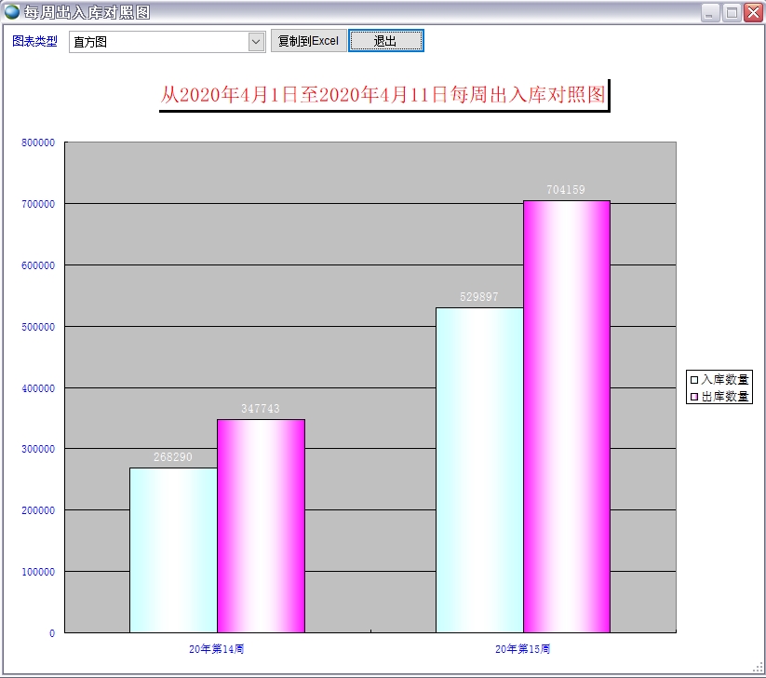Click the red chart title text
766x678 pixels.
(383, 95)
